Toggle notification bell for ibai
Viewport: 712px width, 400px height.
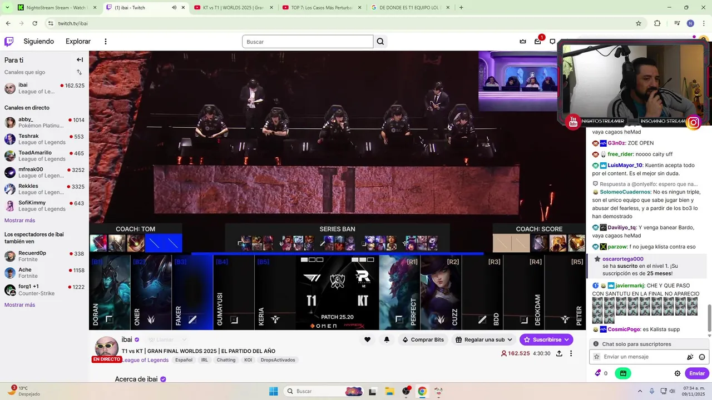coord(387,339)
